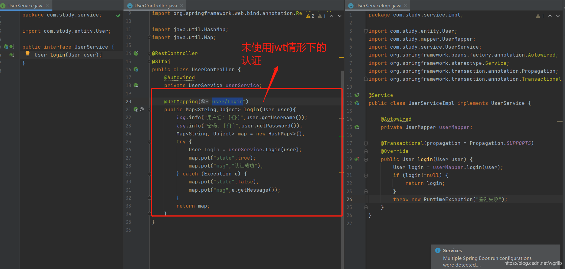Collapse the if block fold at line 21 of UserServiceImpl

[x=366, y=175]
